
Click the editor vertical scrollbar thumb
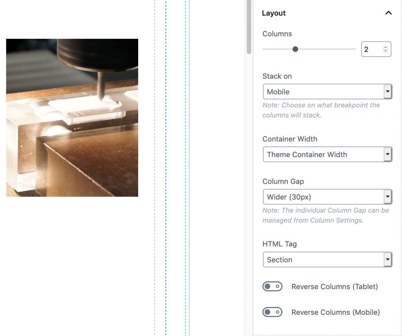249,27
